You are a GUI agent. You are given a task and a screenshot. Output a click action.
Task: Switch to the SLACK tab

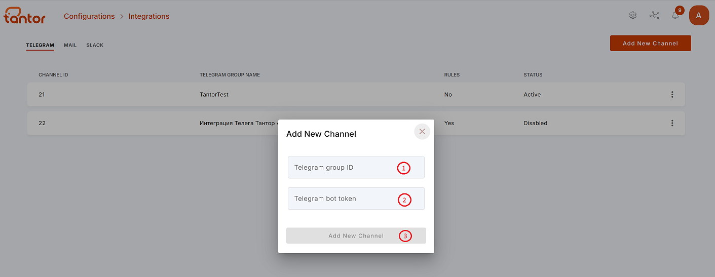(95, 45)
